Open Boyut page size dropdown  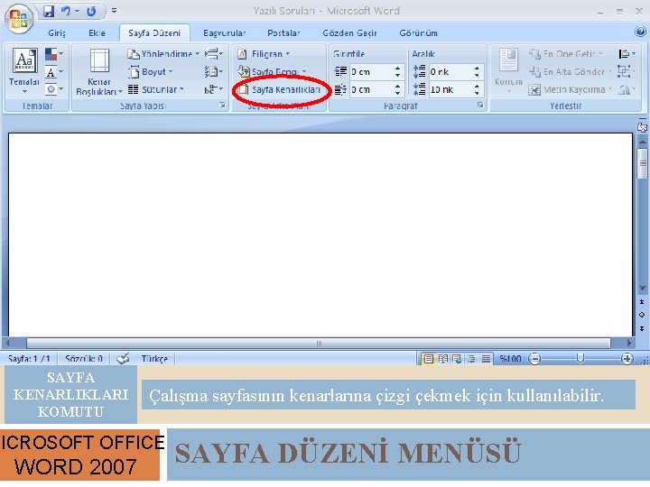[x=150, y=72]
